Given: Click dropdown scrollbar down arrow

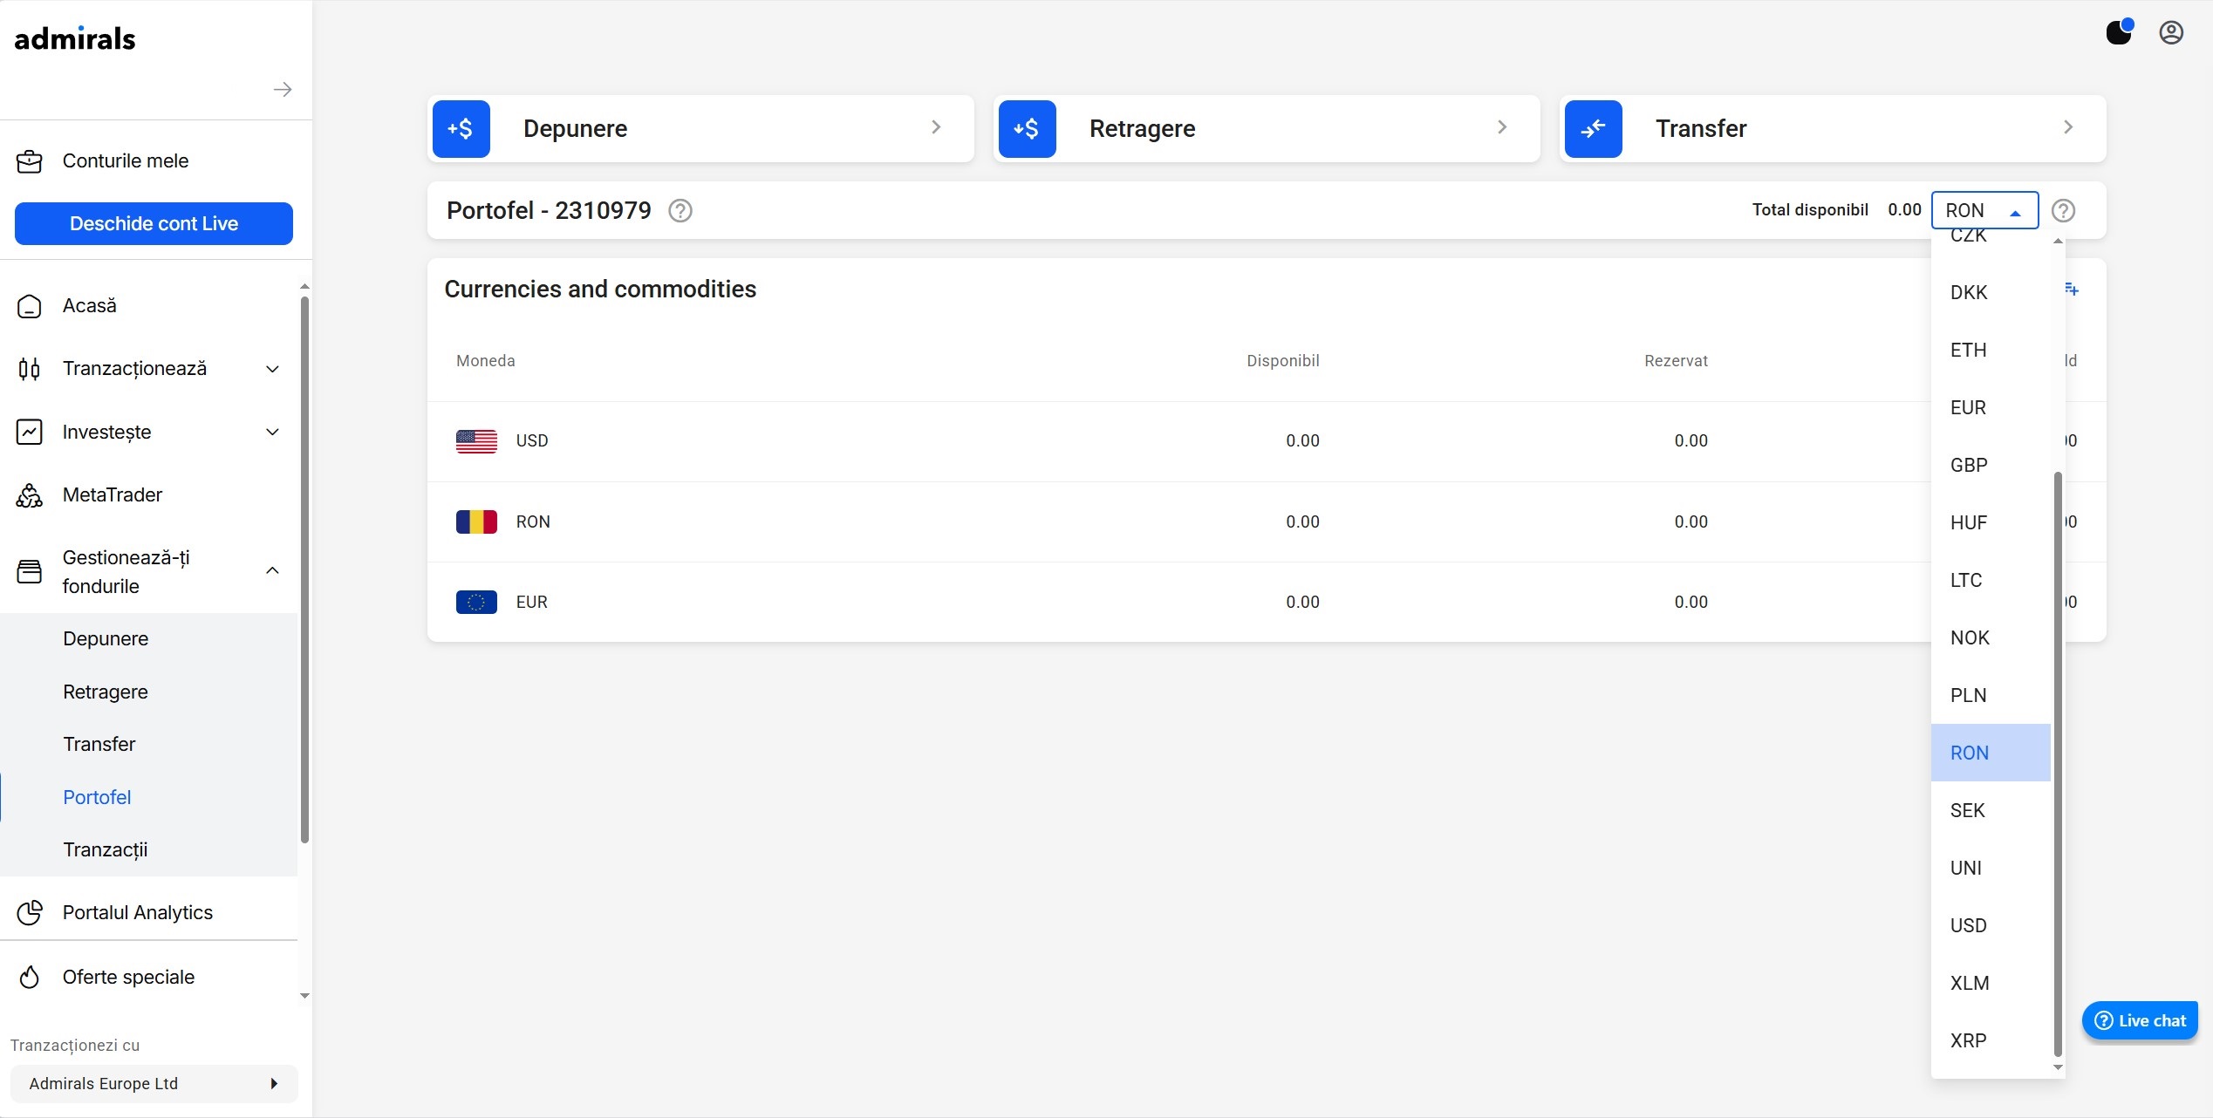Looking at the screenshot, I should click(x=2058, y=1067).
